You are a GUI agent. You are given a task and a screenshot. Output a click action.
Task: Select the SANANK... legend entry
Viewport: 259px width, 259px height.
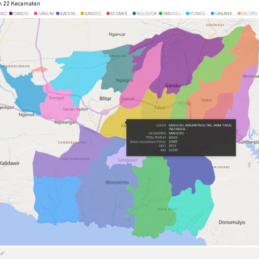[223, 13]
